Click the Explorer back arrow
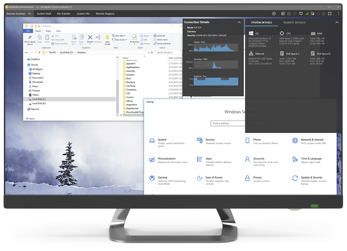The height and width of the screenshot is (251, 347). click(27, 53)
